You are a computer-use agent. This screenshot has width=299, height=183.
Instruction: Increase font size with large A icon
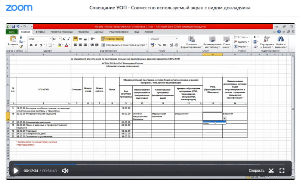pos(64,39)
